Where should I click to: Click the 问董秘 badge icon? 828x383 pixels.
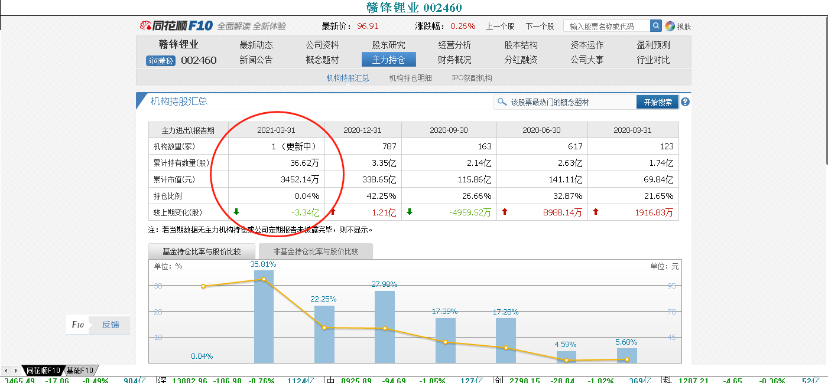[161, 60]
